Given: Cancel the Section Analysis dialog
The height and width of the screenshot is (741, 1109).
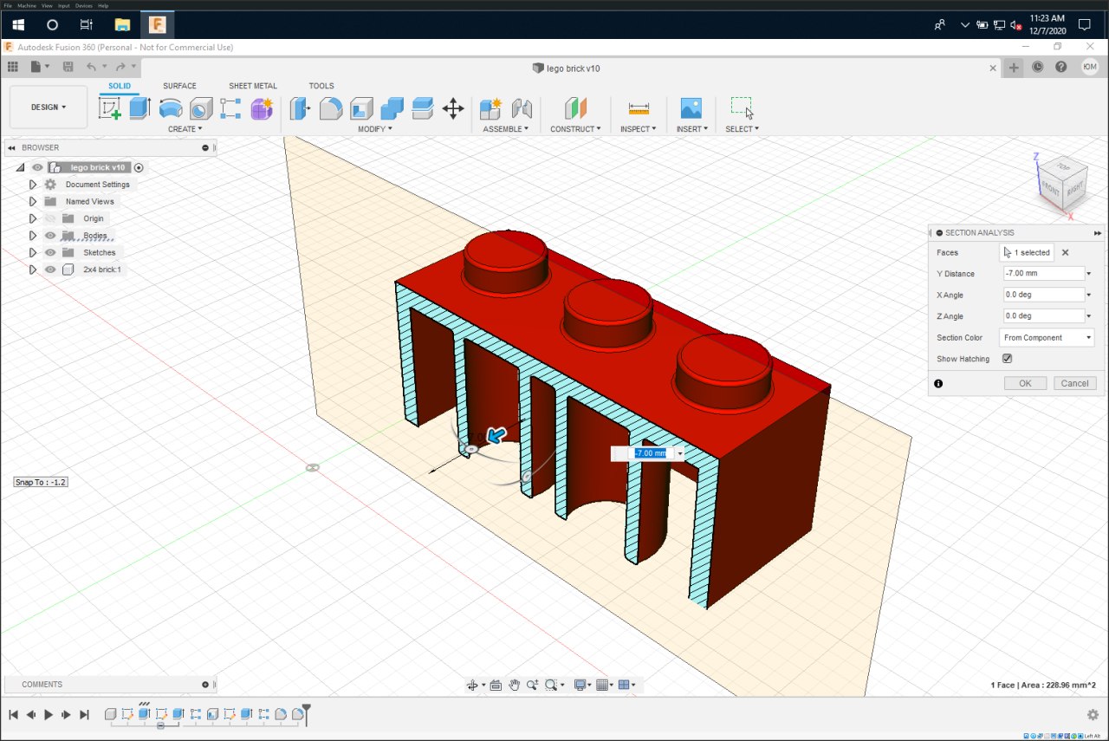Looking at the screenshot, I should pyautogui.click(x=1074, y=383).
